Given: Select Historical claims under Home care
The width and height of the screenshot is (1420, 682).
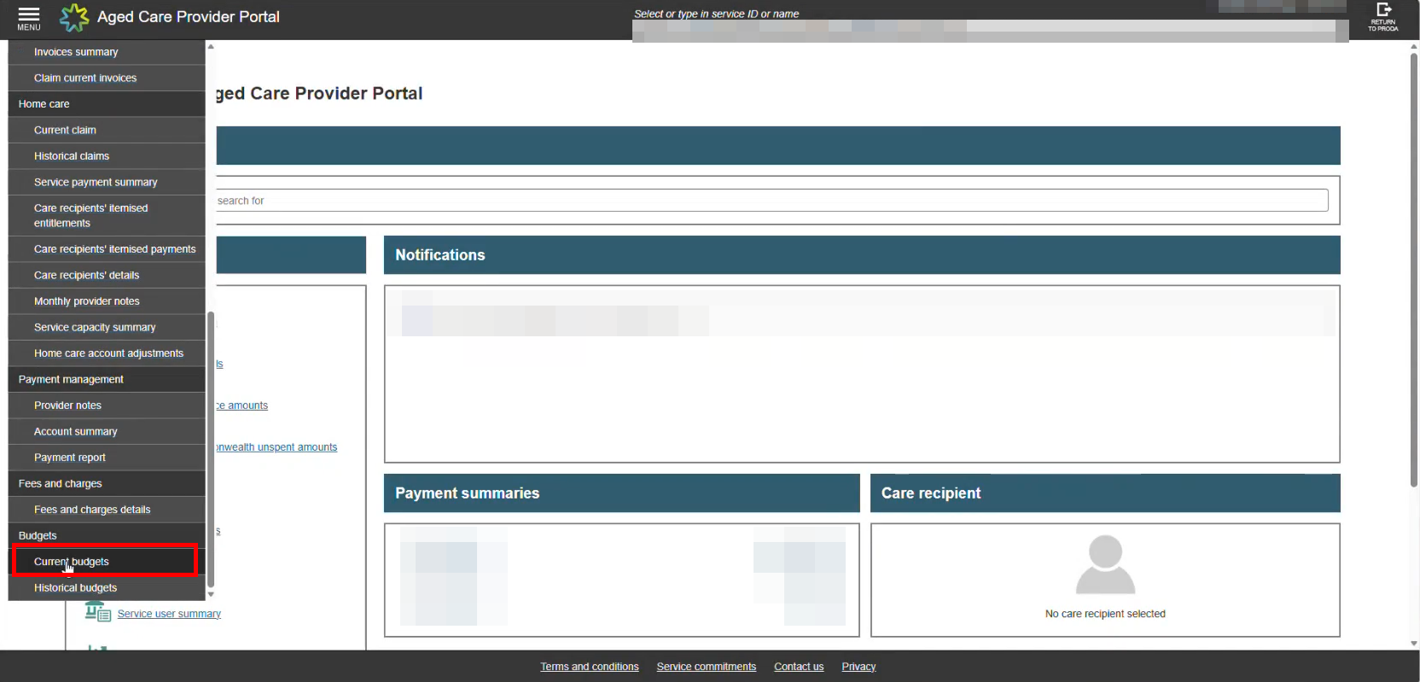Looking at the screenshot, I should click(72, 156).
